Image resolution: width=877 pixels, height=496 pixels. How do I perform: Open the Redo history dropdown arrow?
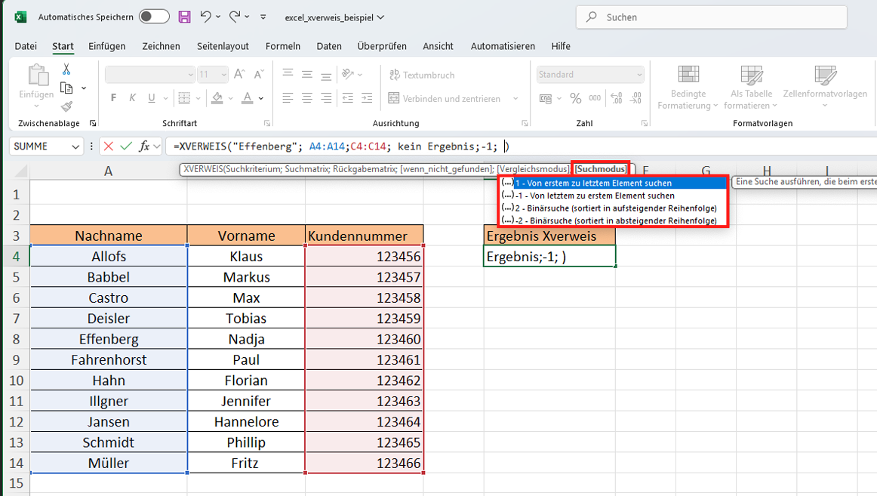pyautogui.click(x=248, y=17)
